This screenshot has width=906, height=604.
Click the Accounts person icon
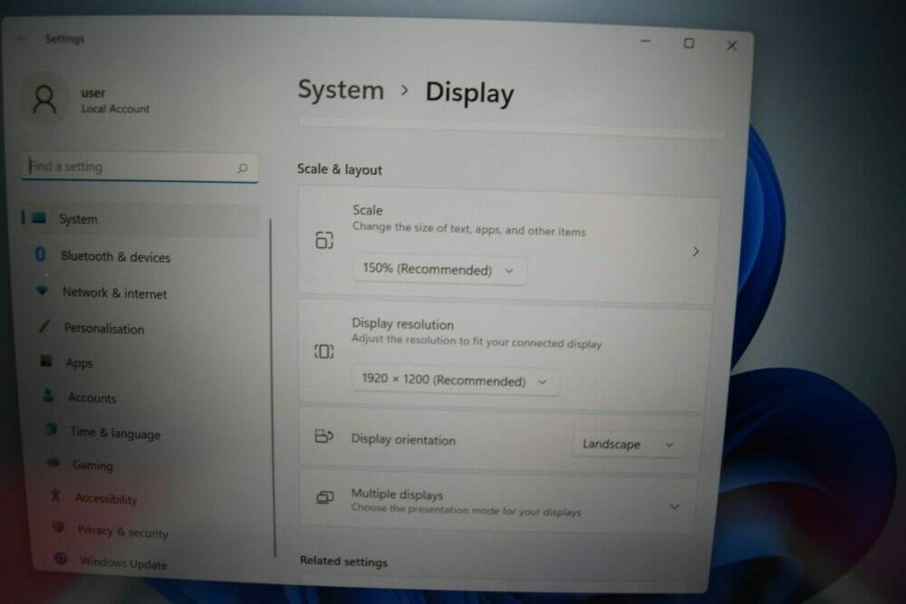click(49, 396)
